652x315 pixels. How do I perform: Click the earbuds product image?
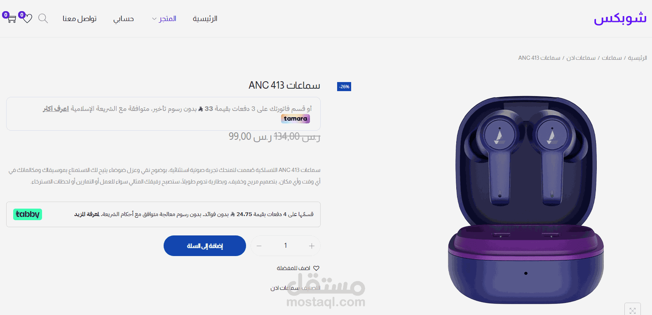click(x=526, y=200)
